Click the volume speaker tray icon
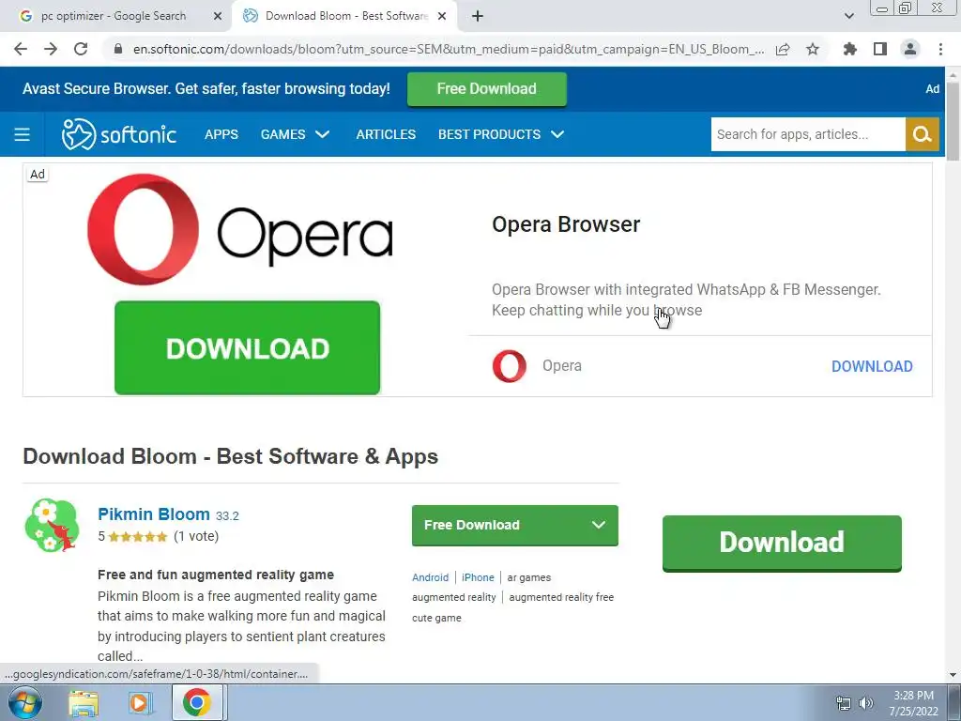The image size is (961, 721). [866, 703]
